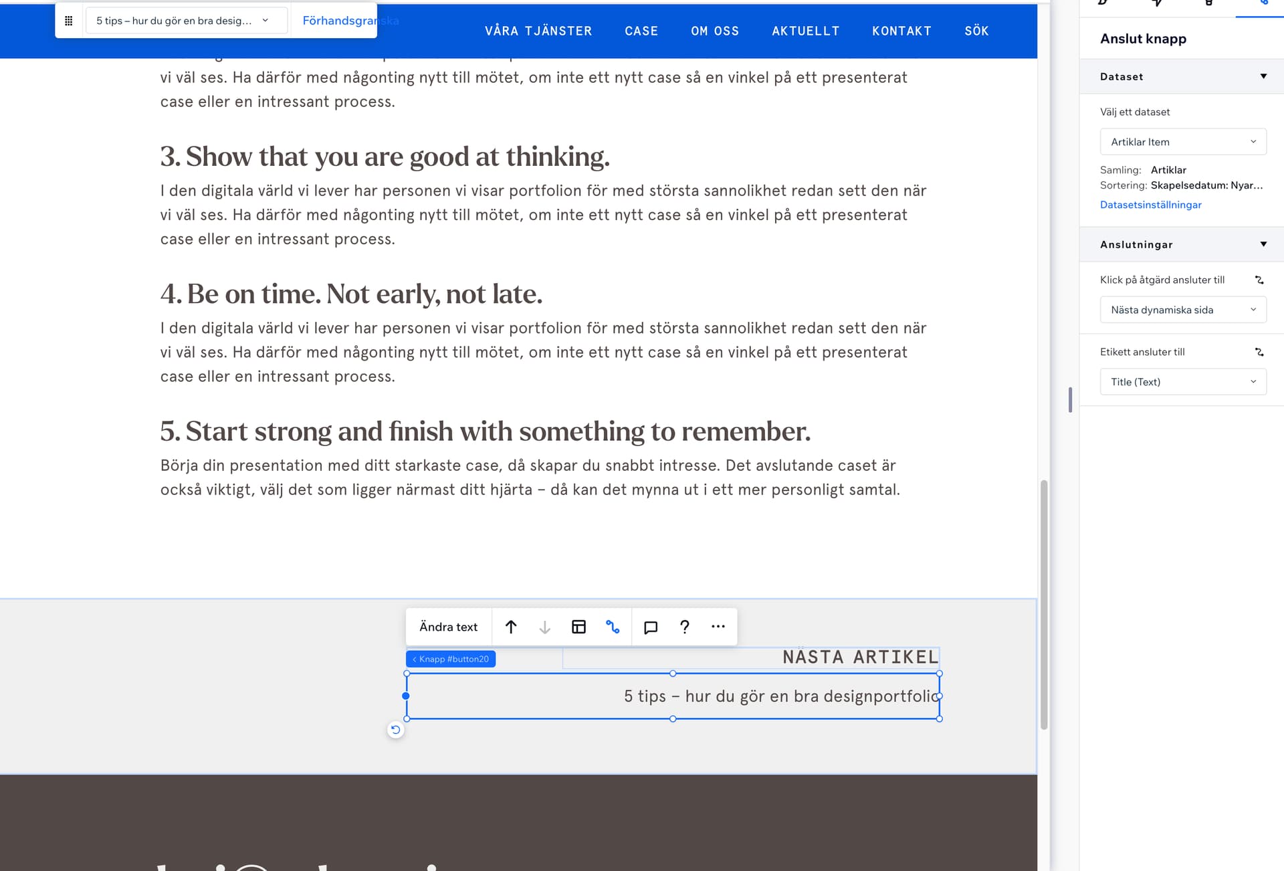Image resolution: width=1284 pixels, height=871 pixels.
Task: Click the KONTAKT navigation menu item
Action: click(x=901, y=31)
